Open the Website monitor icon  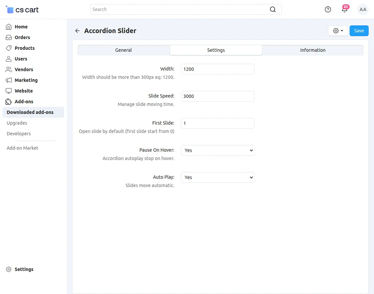tap(9, 91)
